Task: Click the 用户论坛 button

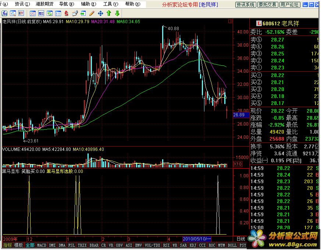Action: [x=289, y=5]
